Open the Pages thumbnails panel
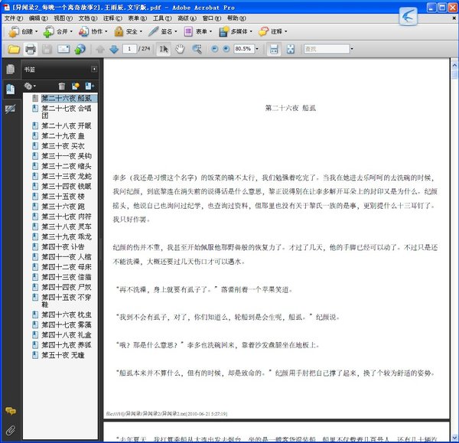 click(11, 70)
